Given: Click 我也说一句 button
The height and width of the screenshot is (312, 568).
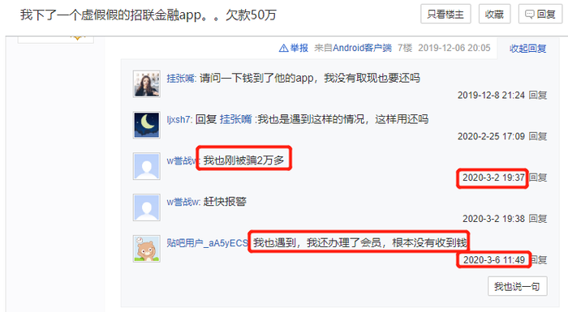Looking at the screenshot, I should tap(518, 287).
